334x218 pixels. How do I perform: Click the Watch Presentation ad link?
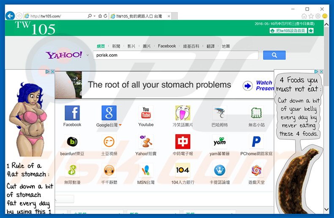pos(265,85)
